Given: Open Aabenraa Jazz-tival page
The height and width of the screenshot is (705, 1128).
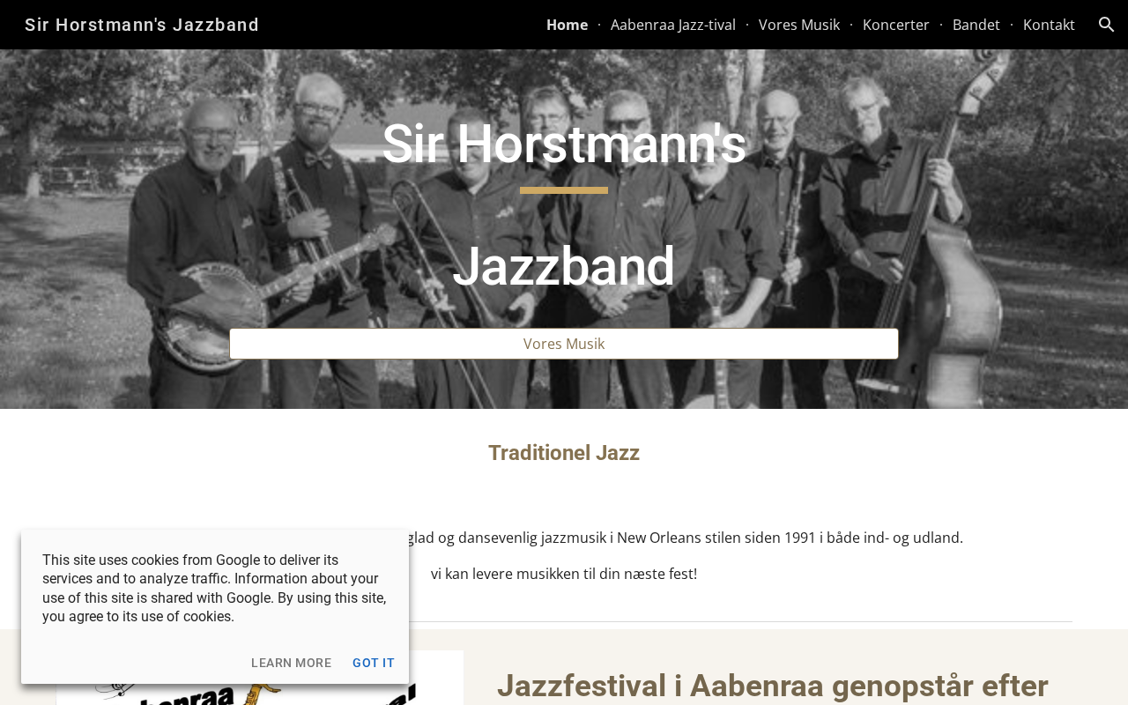Looking at the screenshot, I should [673, 25].
